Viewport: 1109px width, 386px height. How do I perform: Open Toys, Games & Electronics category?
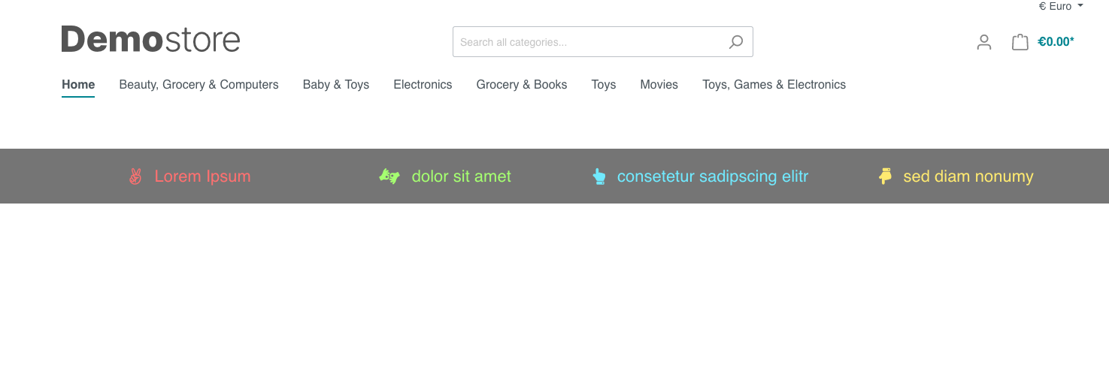[774, 85]
